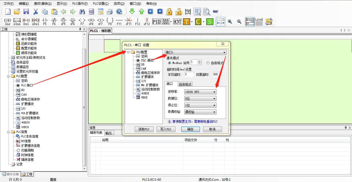Click the 写入PLC button
Screen dimensions: 352x182
point(166,129)
